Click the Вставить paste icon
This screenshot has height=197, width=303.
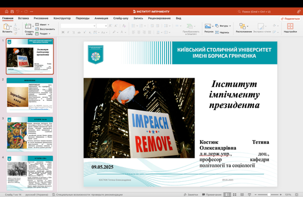click(7, 27)
